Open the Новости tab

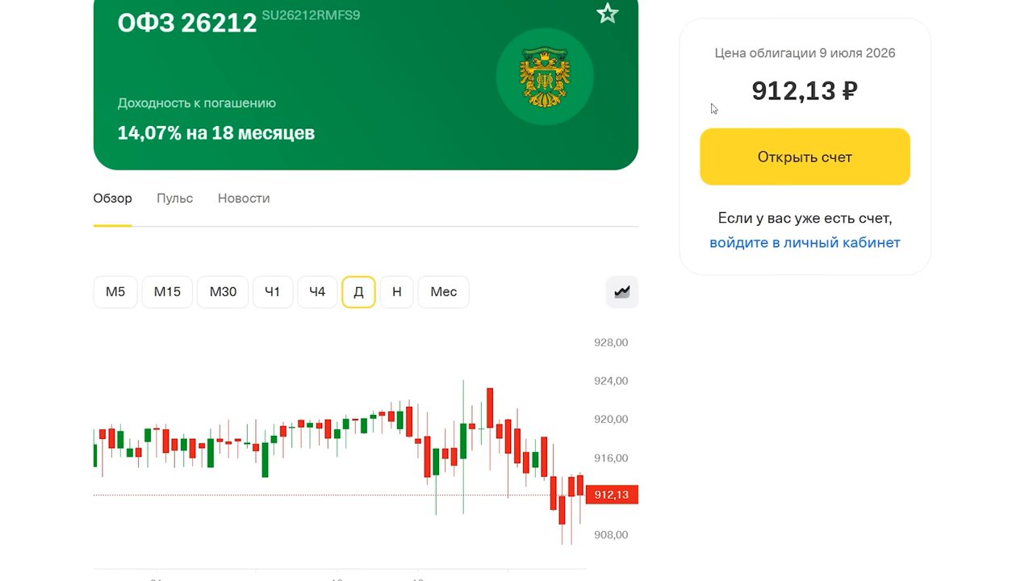pos(244,199)
